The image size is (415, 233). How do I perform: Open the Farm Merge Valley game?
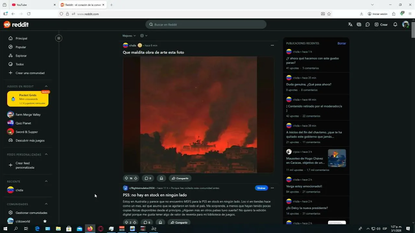point(28,115)
